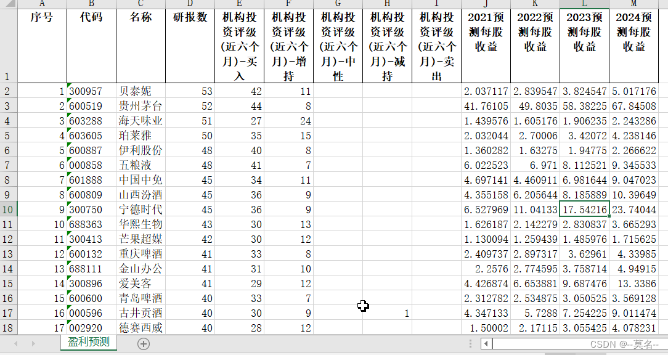Select the cell containing 芒果超媒
Screen dimensions: 668x355
coord(141,239)
